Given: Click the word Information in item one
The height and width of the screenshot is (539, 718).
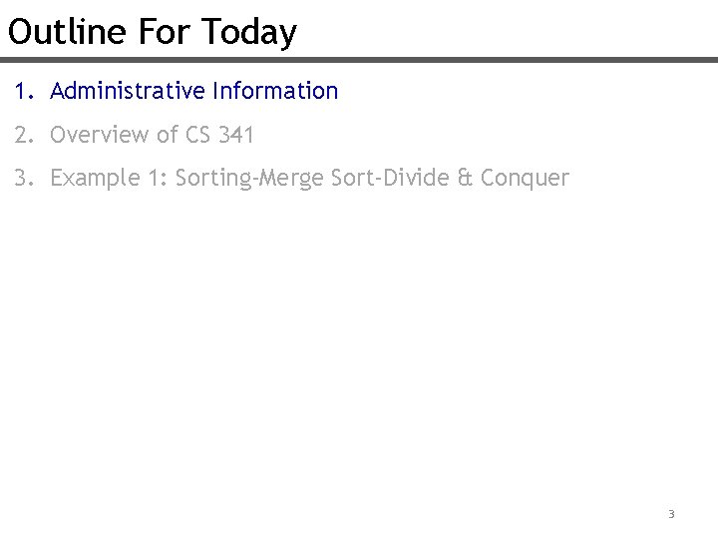Looking at the screenshot, I should (x=275, y=90).
